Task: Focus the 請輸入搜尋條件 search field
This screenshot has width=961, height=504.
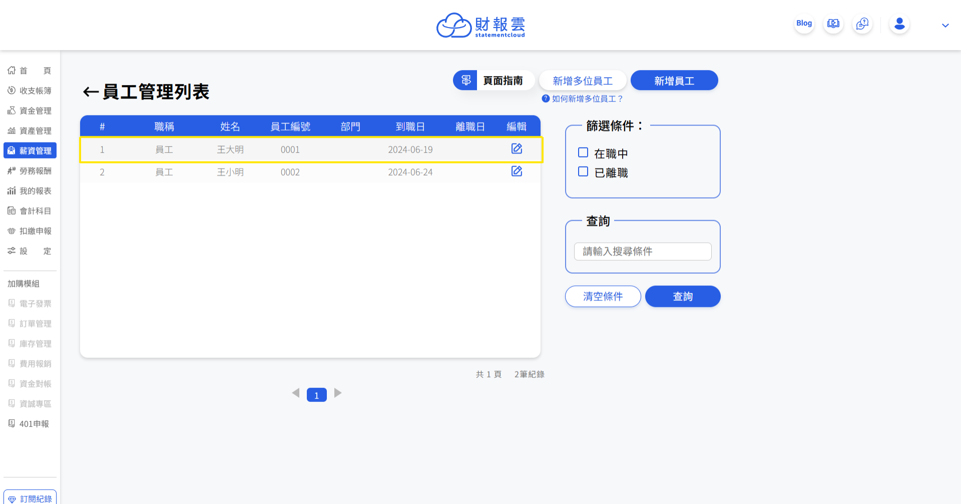Action: click(643, 251)
